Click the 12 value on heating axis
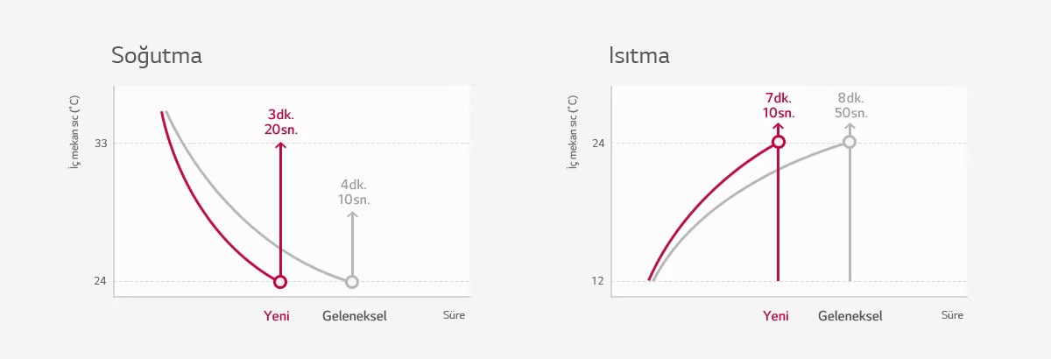 tap(597, 281)
